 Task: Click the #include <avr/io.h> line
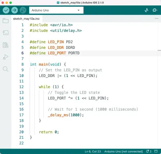click(51, 25)
